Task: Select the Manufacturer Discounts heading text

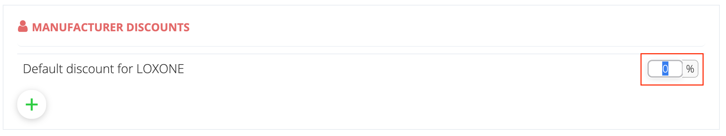Action: 111,27
